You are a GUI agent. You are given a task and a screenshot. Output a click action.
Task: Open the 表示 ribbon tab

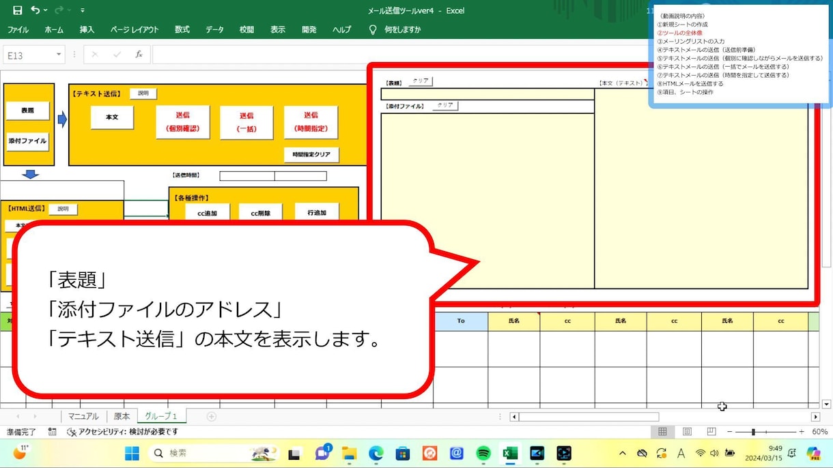[x=278, y=30]
